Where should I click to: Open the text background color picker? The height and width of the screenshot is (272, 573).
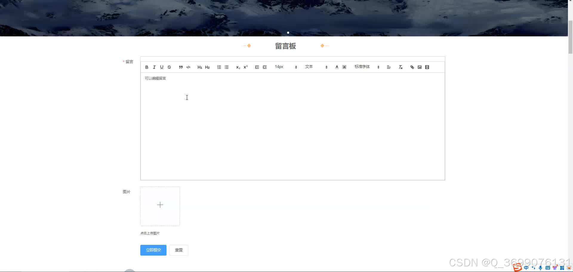(x=344, y=67)
